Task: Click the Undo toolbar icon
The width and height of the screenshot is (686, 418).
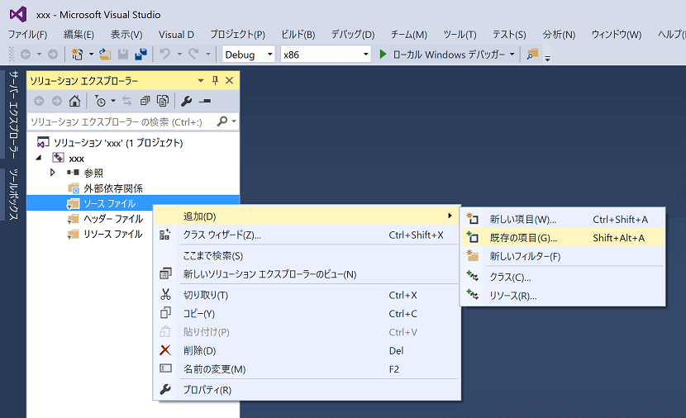Action: (165, 55)
